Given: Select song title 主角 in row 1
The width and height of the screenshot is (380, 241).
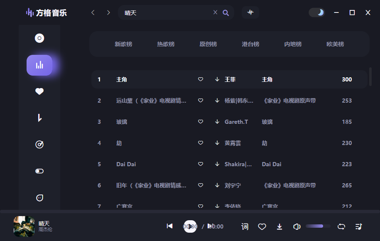Looking at the screenshot, I should (x=122, y=79).
